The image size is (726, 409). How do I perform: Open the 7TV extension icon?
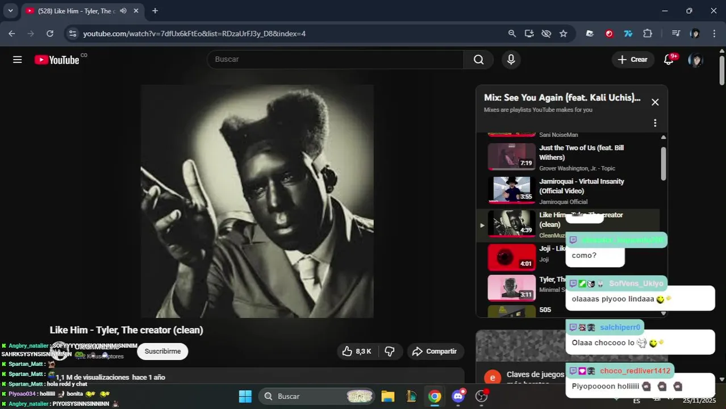pyautogui.click(x=628, y=34)
